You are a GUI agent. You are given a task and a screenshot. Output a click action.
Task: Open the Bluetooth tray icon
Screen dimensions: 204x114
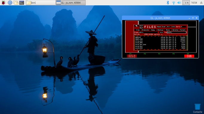tap(168, 3)
